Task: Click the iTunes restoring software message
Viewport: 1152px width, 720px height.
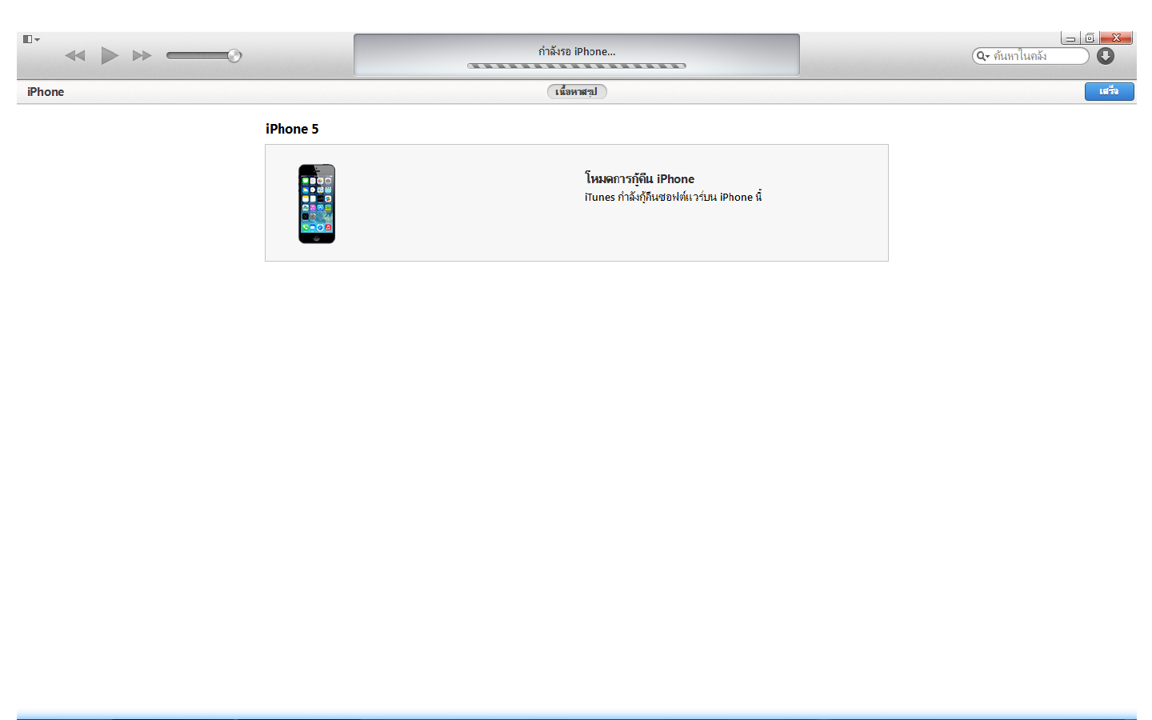Action: 673,197
